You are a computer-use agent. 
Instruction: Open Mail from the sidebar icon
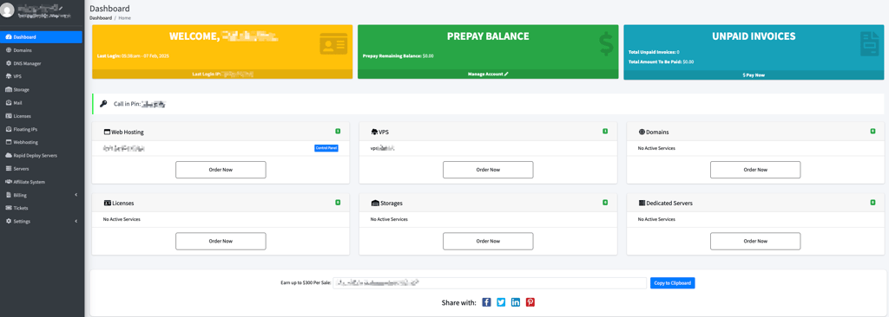point(9,103)
